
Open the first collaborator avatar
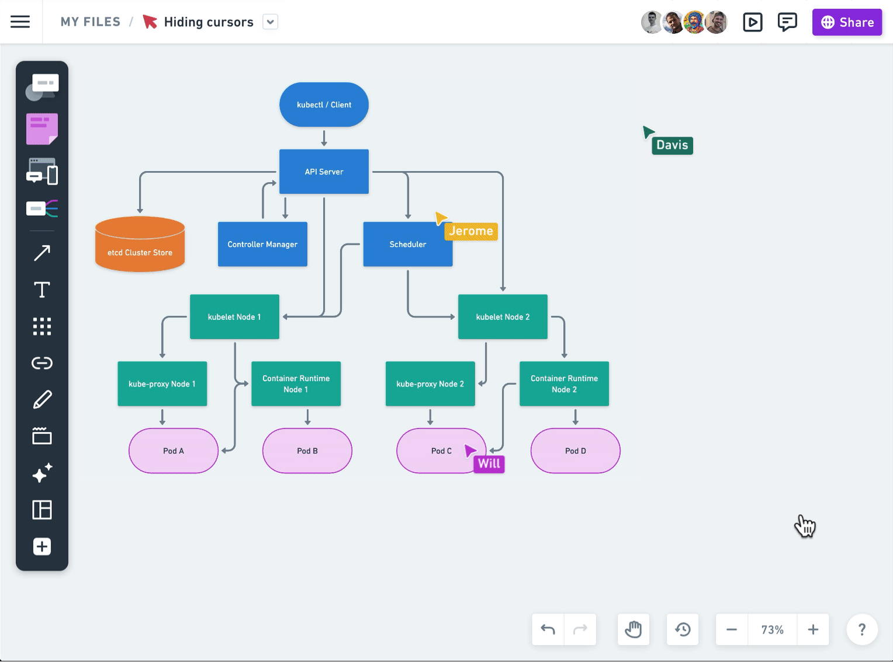coord(652,22)
